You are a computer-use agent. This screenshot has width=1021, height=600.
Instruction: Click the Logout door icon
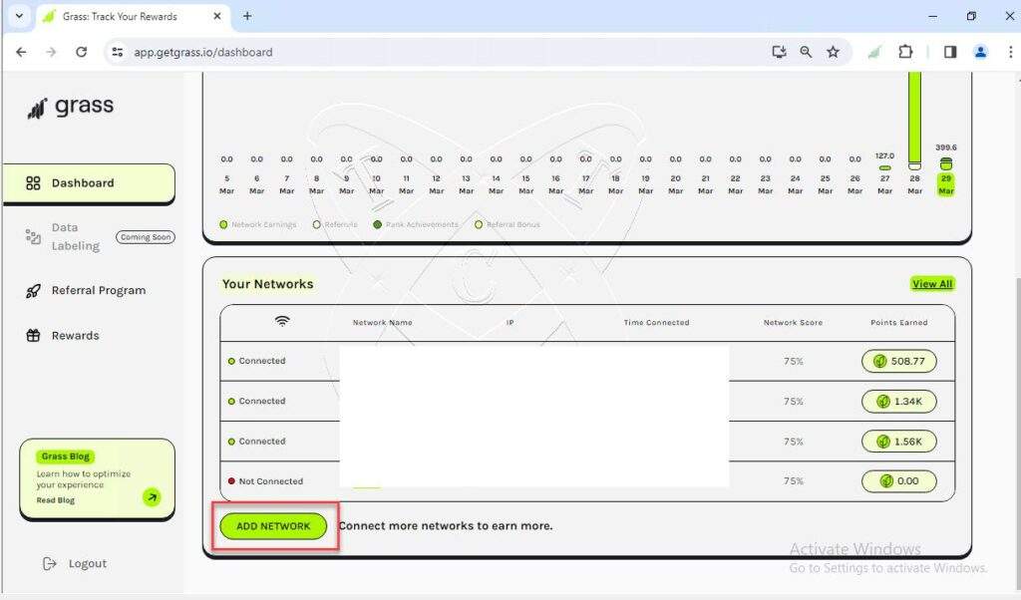coord(50,563)
